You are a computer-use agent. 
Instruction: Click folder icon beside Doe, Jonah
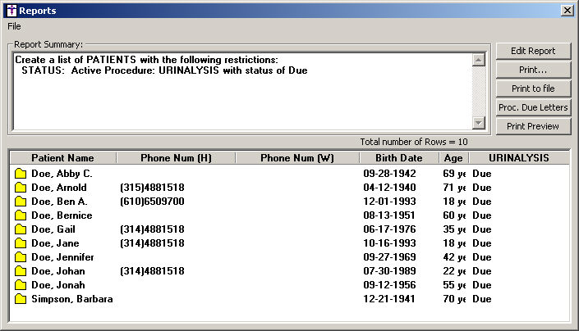[21, 285]
